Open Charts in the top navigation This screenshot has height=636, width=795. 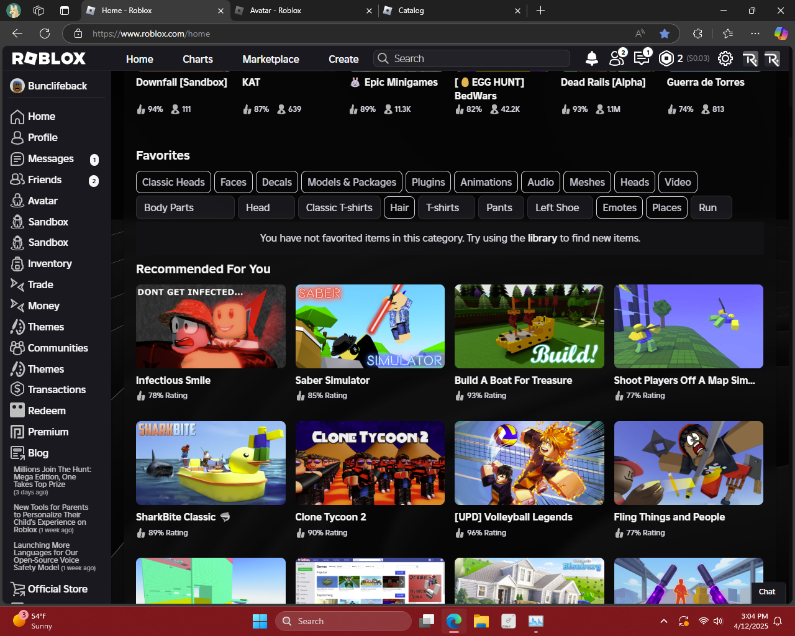click(x=198, y=59)
